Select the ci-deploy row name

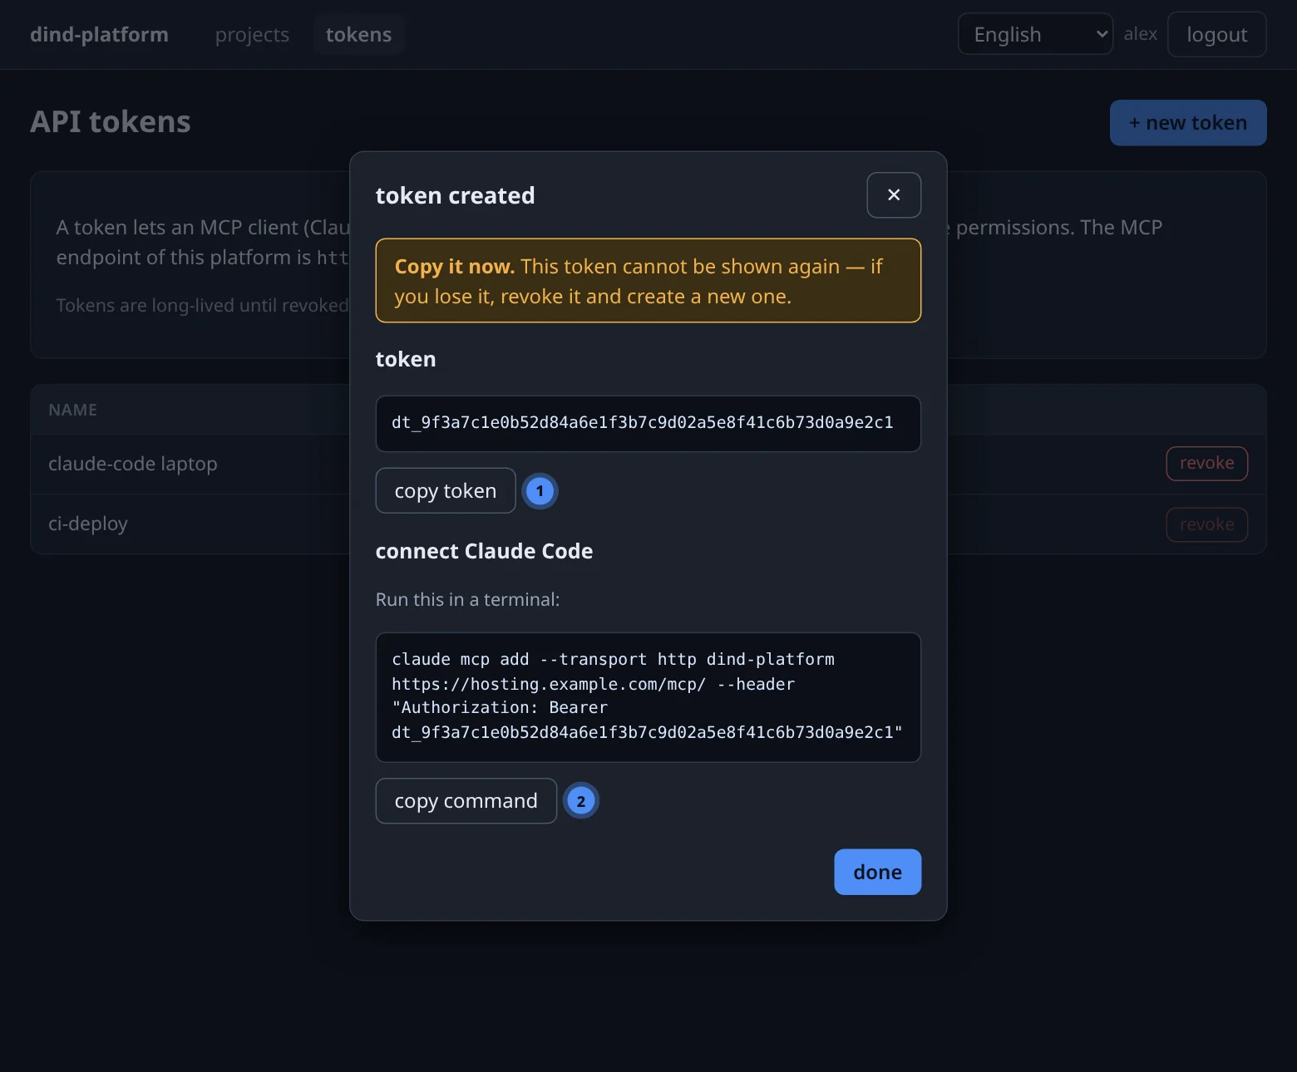(x=88, y=524)
